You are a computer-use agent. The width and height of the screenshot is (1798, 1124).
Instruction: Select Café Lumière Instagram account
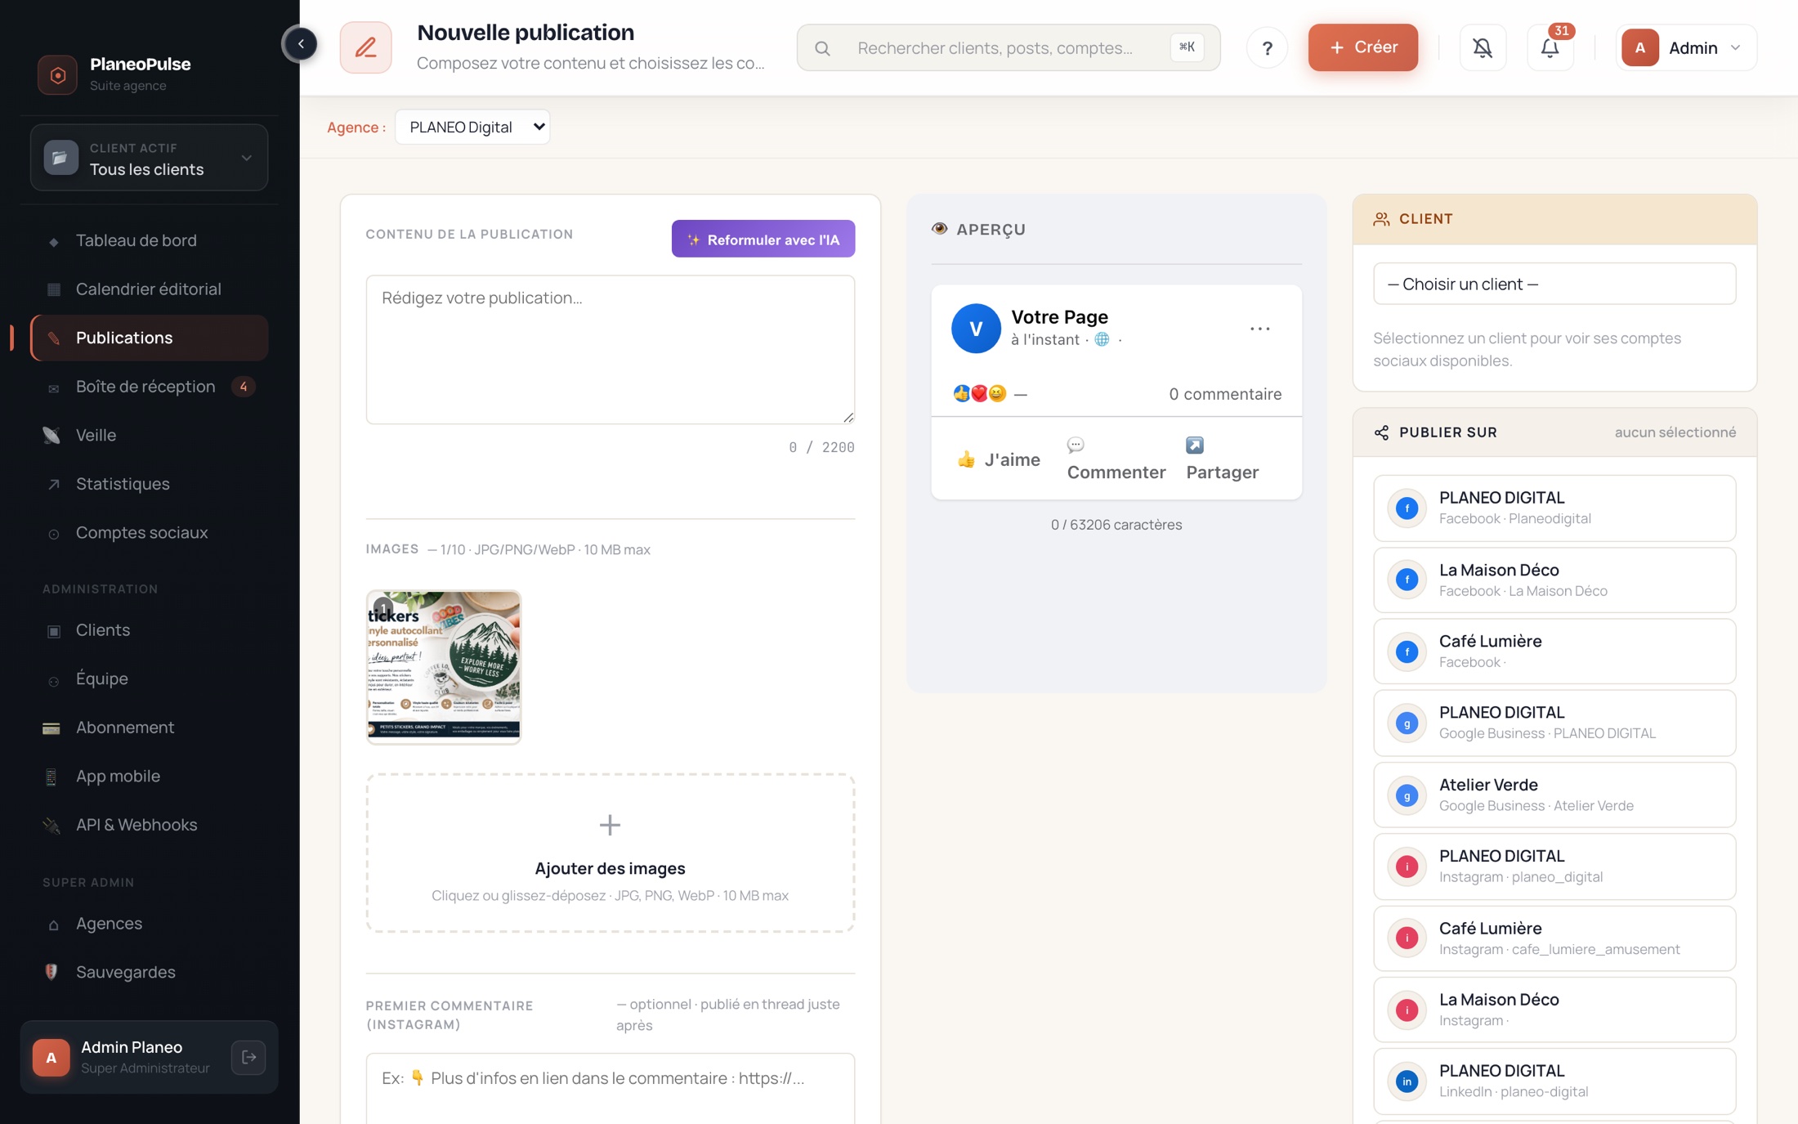pos(1554,938)
